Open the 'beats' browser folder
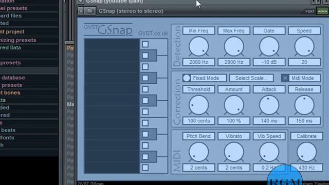 pos(29,130)
